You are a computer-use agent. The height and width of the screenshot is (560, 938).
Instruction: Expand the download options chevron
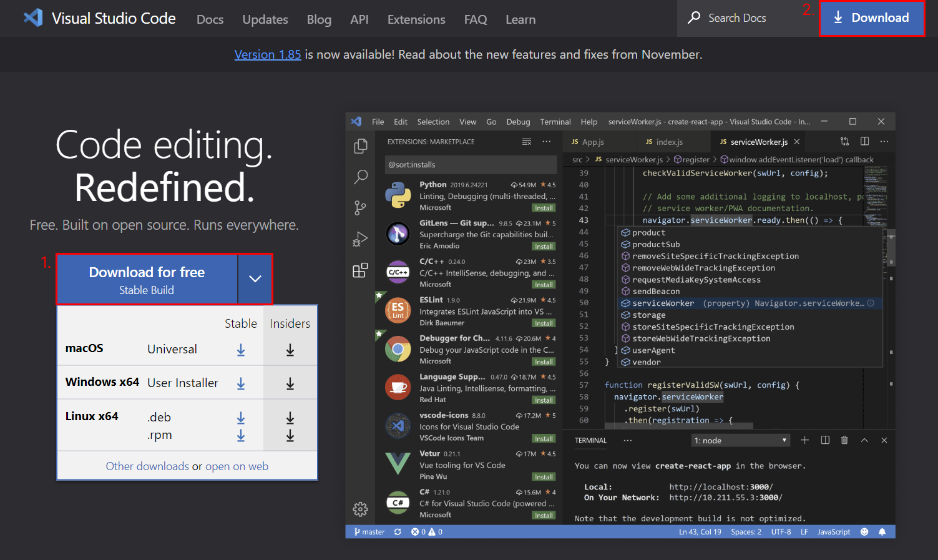coord(255,279)
